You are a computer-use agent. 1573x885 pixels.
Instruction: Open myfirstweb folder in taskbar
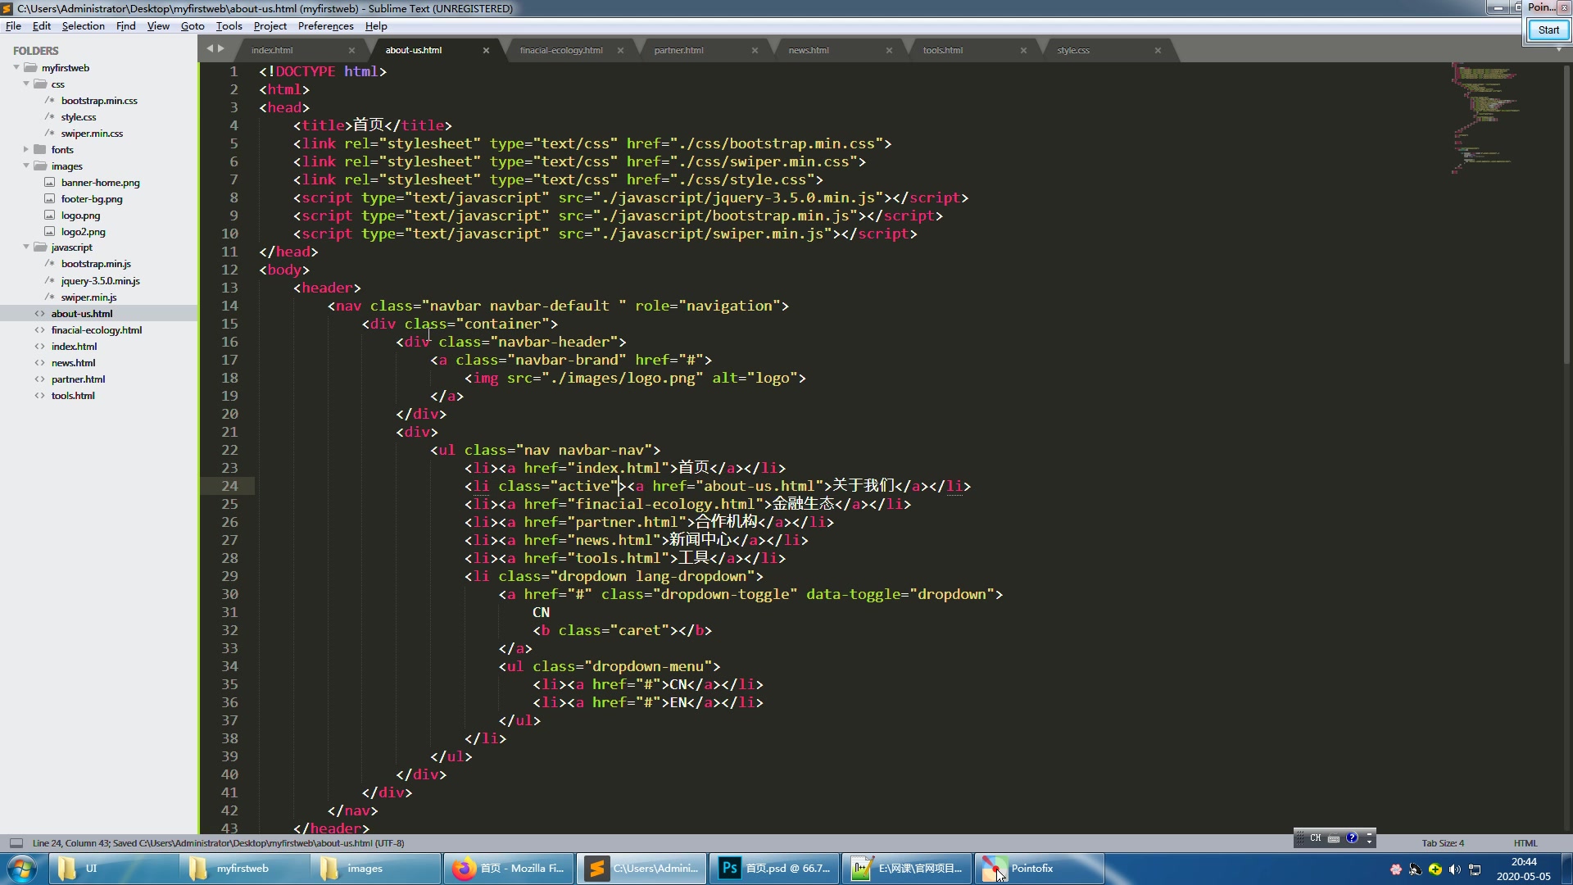tap(245, 869)
